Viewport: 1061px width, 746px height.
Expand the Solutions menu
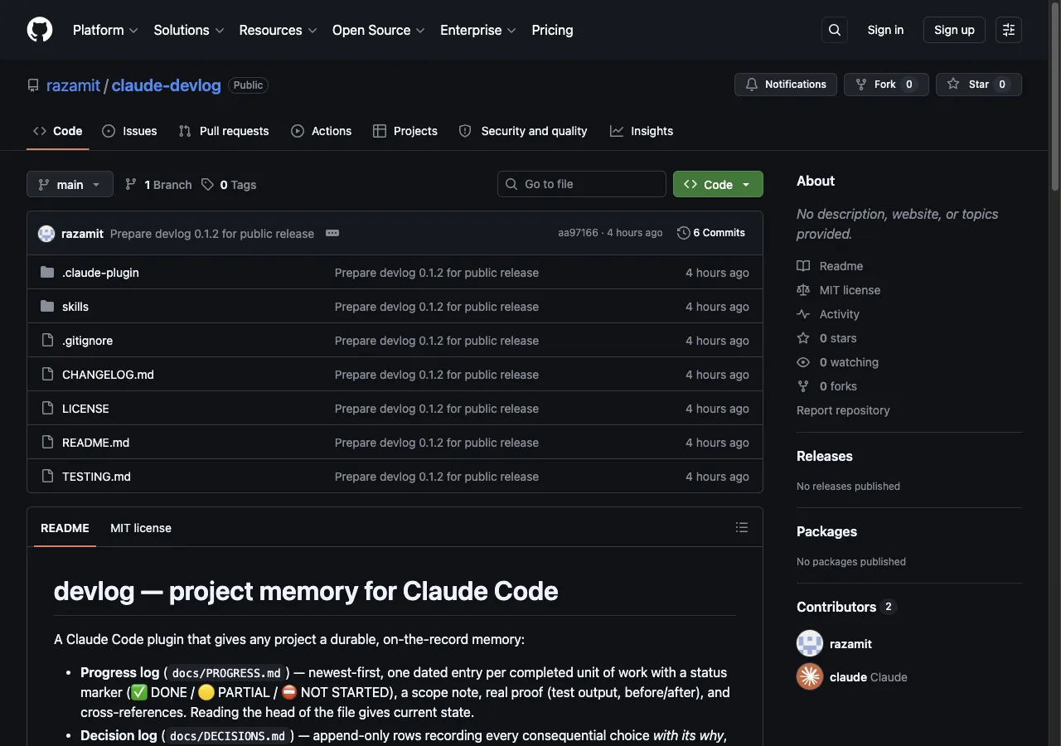189,30
